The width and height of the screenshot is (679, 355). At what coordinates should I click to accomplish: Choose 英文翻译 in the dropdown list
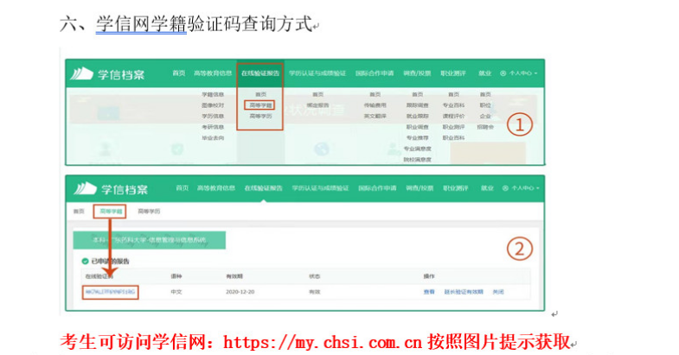[x=375, y=116]
